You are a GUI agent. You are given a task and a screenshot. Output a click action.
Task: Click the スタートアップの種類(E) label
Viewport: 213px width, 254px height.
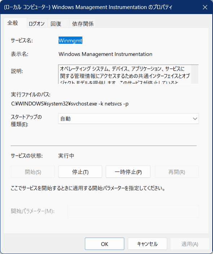click(x=26, y=121)
